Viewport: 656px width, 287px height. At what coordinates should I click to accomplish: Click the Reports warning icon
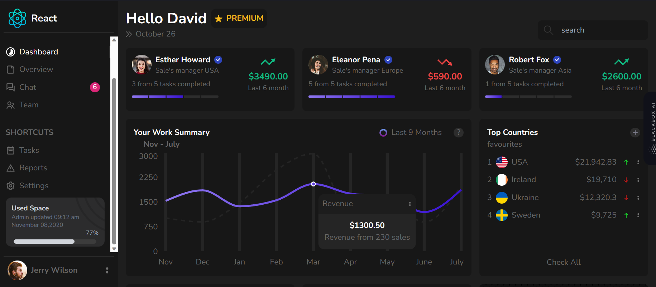point(10,168)
